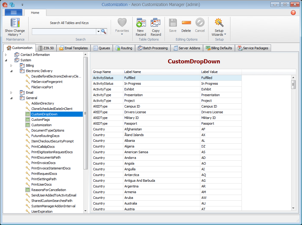Click the Delete record icon

(x=186, y=23)
